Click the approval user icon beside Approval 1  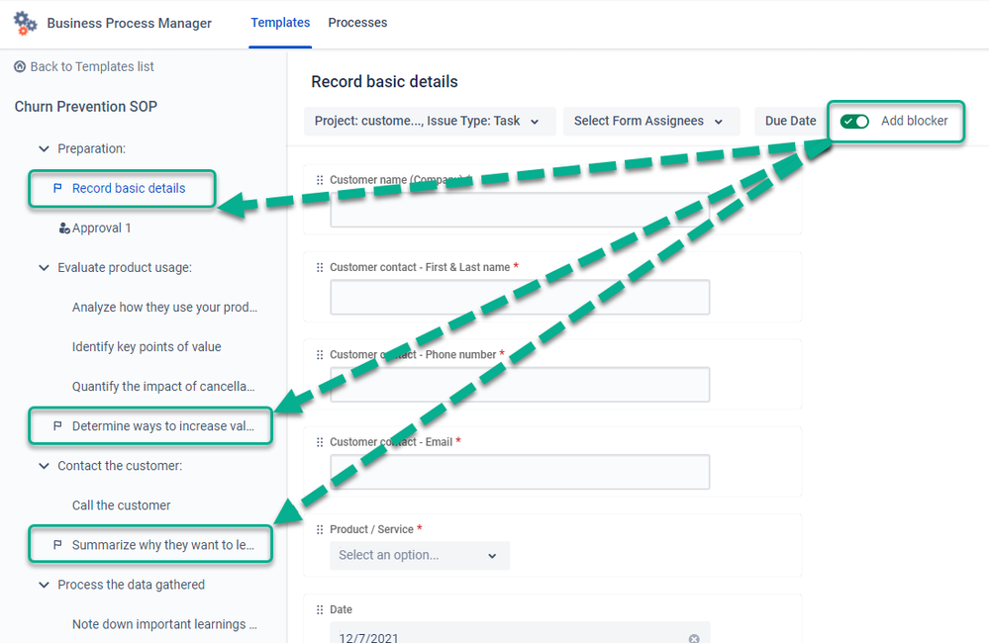(x=63, y=229)
